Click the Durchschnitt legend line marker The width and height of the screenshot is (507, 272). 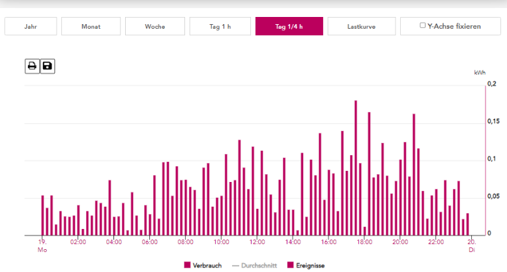[236, 265]
